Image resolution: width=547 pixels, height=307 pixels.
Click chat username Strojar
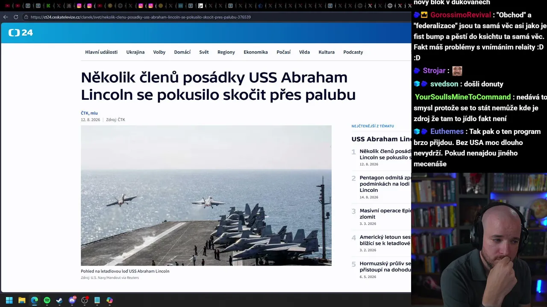pyautogui.click(x=434, y=71)
